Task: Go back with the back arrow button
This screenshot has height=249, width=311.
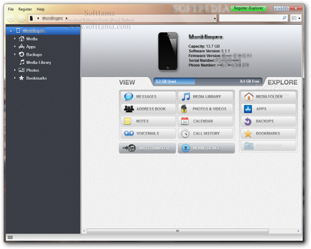Action: tap(11, 18)
